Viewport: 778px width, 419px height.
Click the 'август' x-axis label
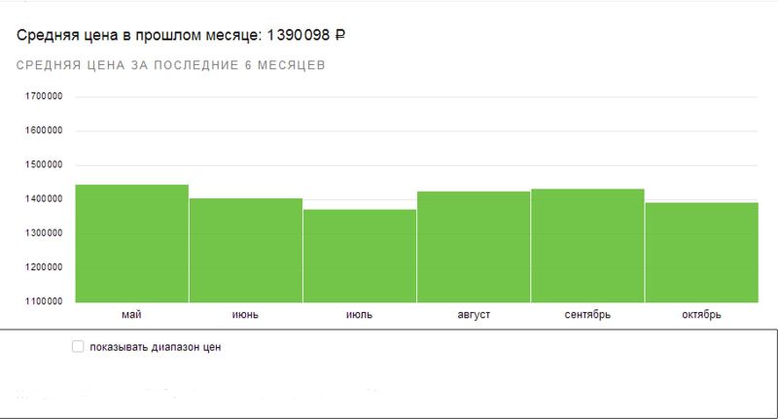click(473, 315)
